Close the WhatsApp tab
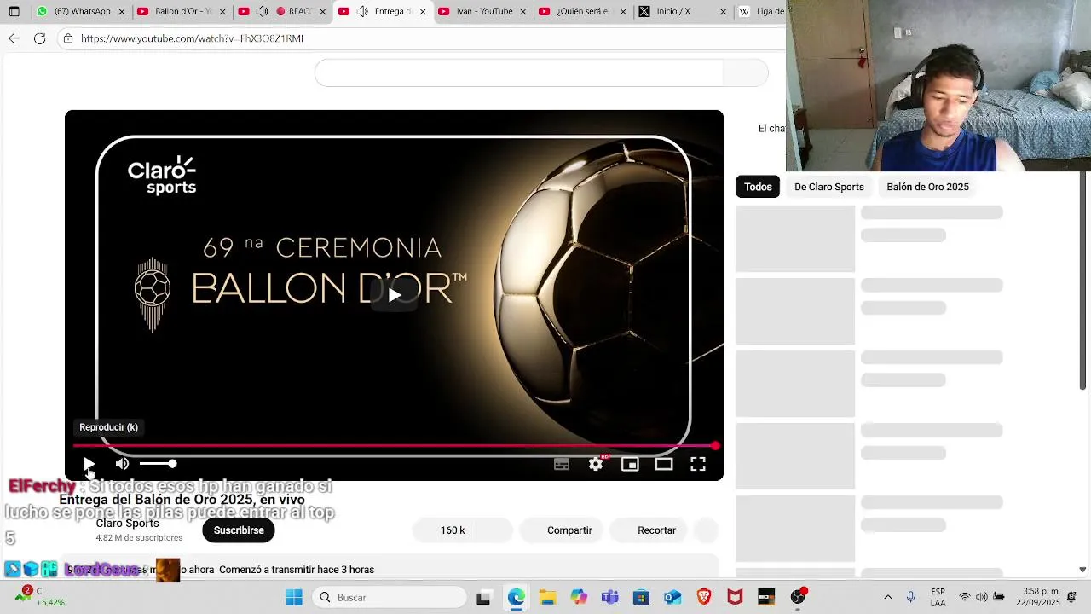 [121, 12]
